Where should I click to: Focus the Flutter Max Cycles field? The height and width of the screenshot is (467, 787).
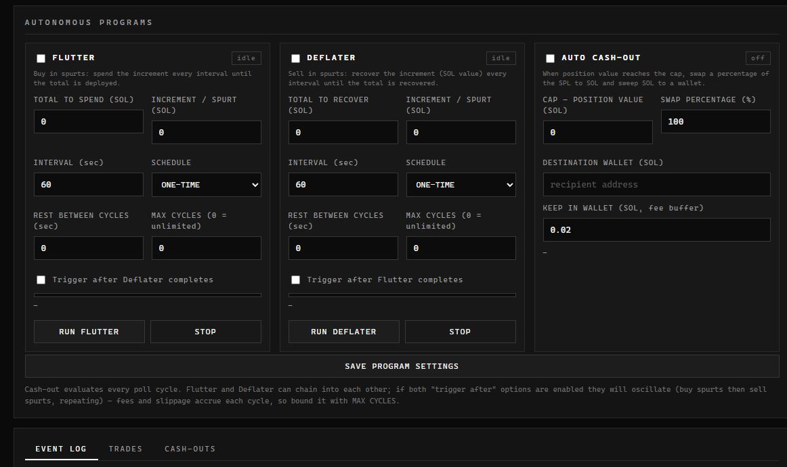[207, 248]
